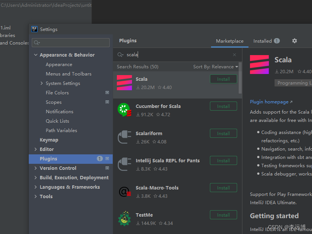Click the project-level icon beside File Colors
The width and height of the screenshot is (312, 234).
107,92
